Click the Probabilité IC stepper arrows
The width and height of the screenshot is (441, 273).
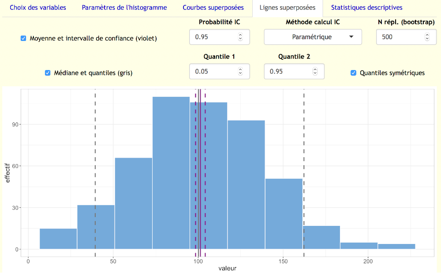[240, 37]
